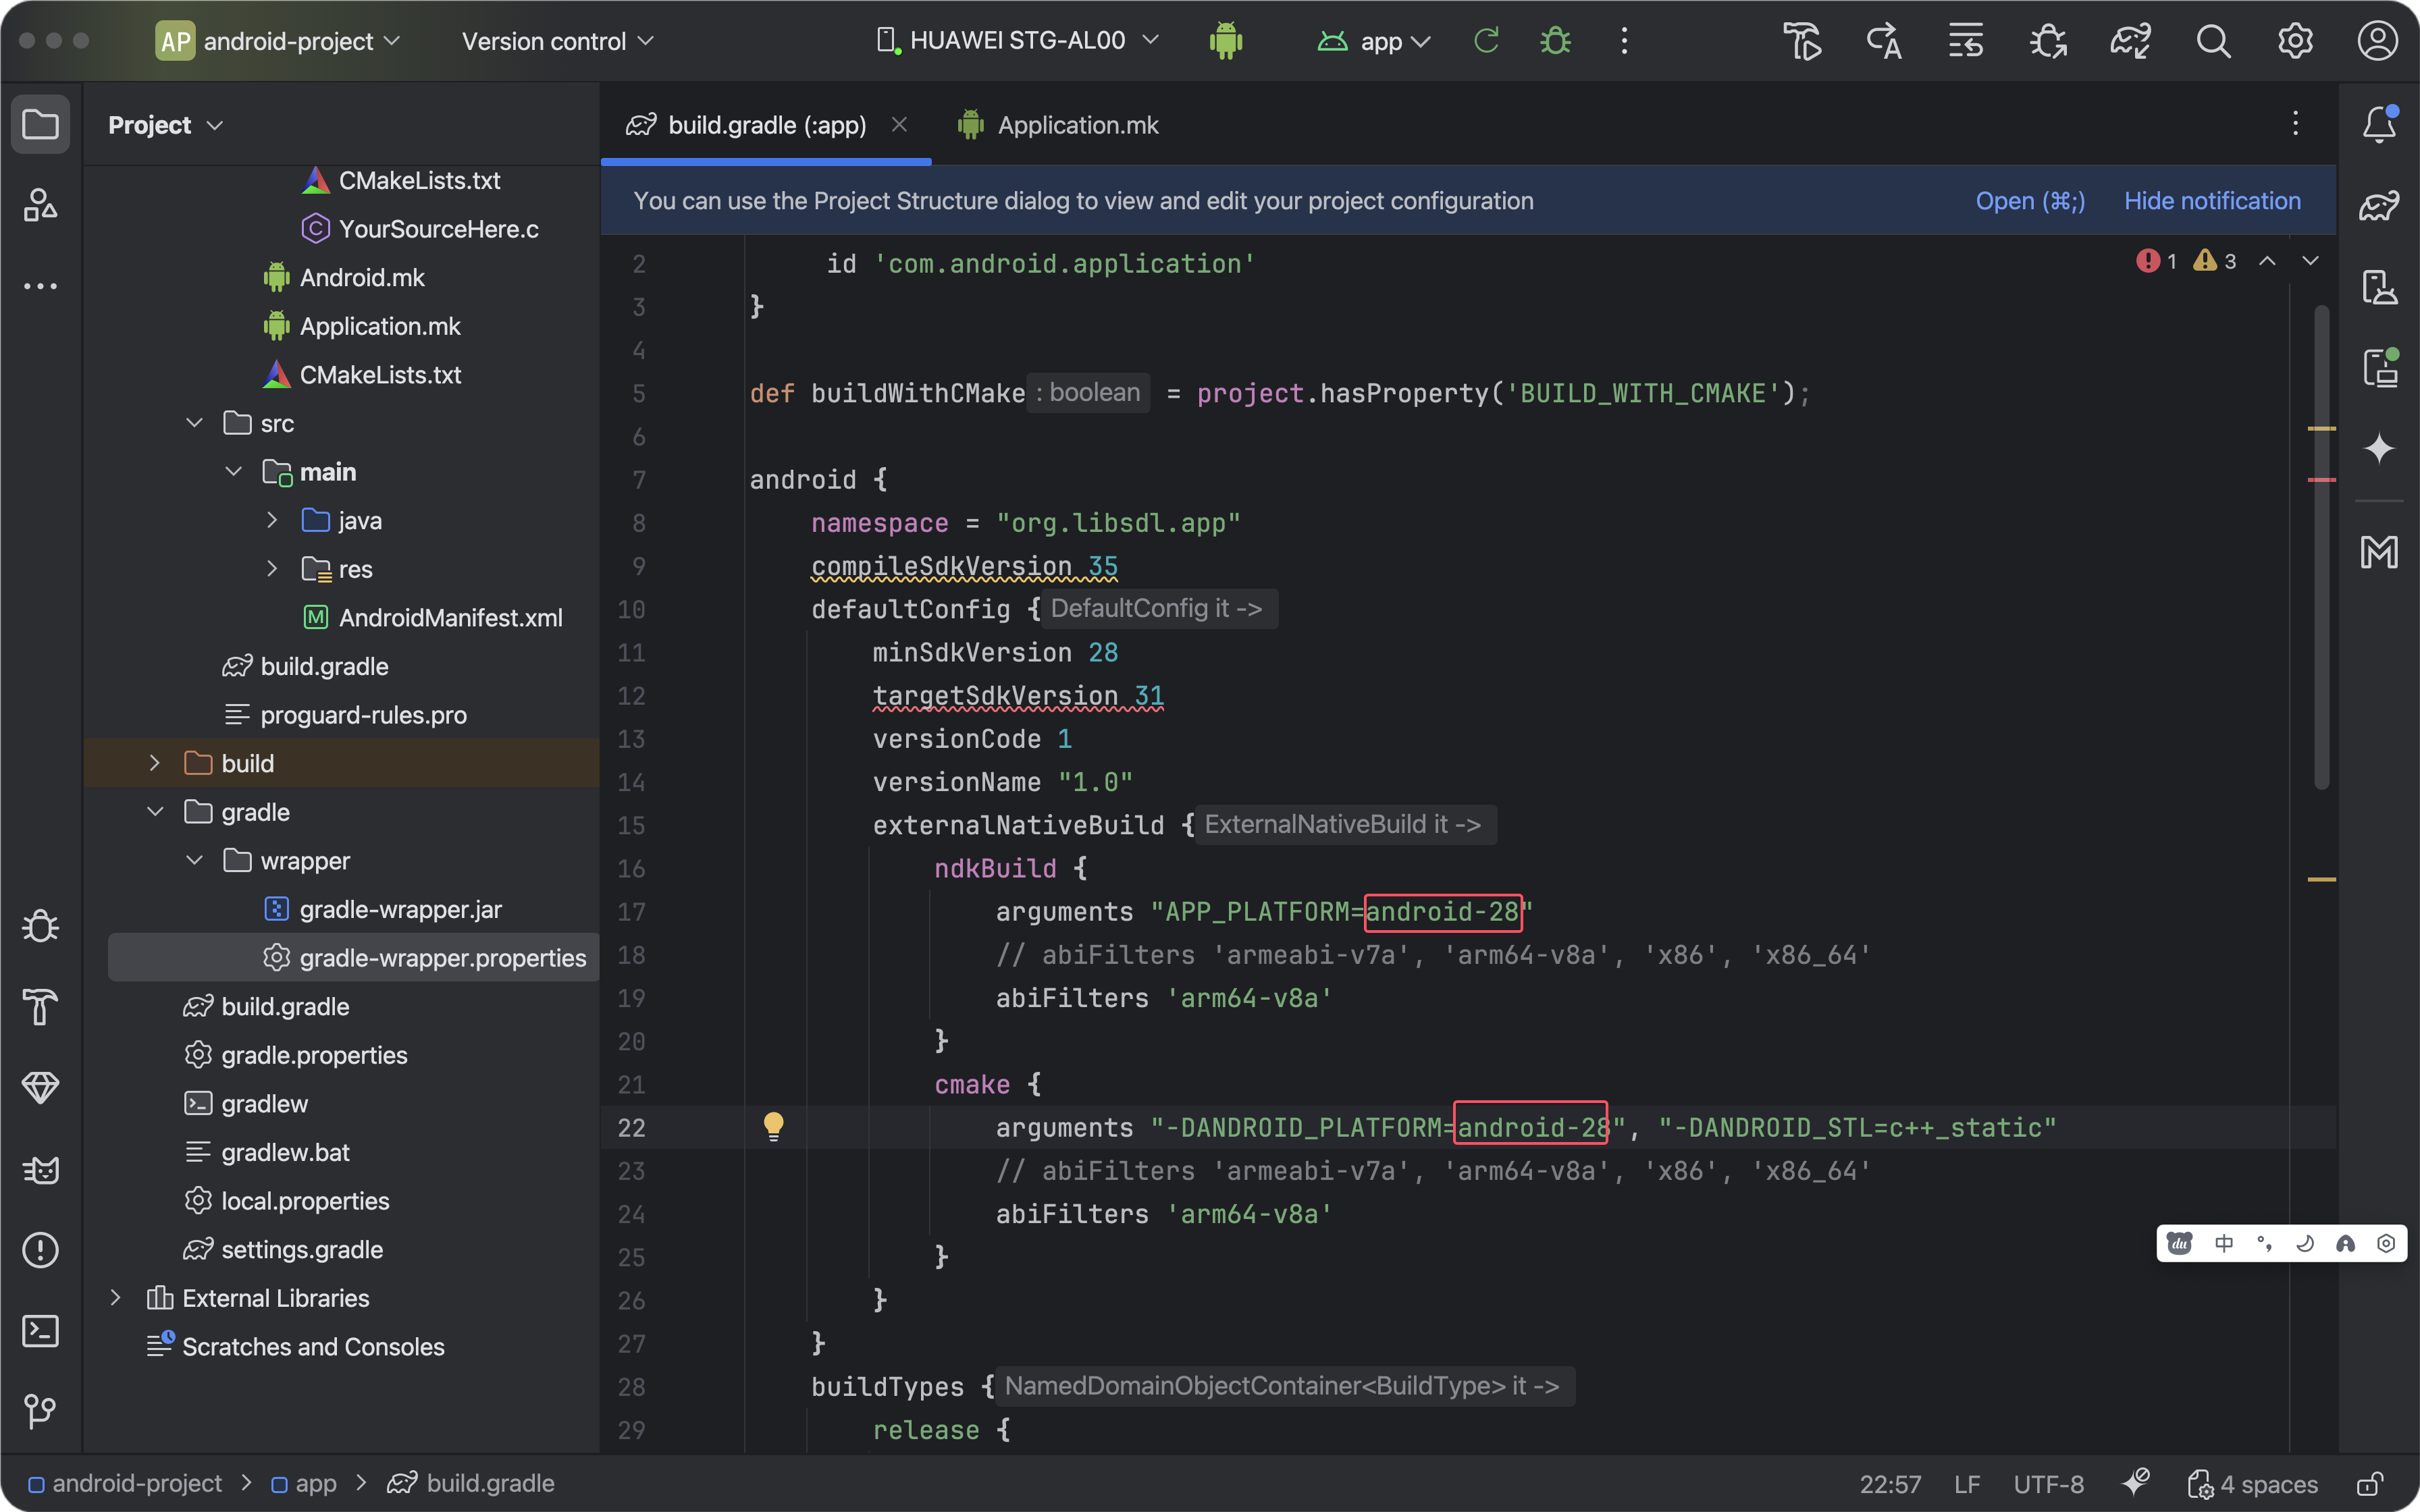Open the Terminal tool window icon
Image resolution: width=2420 pixels, height=1512 pixels.
[x=40, y=1330]
